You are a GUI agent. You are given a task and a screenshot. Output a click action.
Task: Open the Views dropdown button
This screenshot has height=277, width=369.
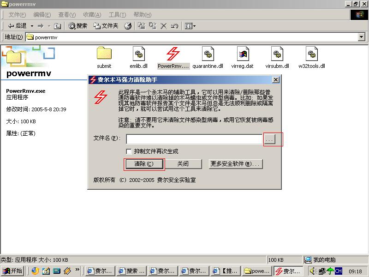(x=190, y=26)
